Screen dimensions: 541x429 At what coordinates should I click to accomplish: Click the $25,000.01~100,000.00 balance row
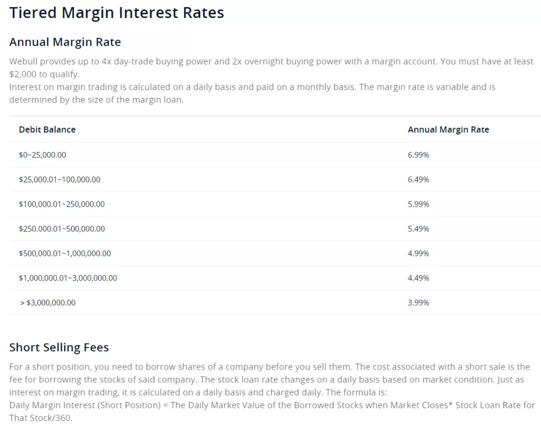[x=60, y=179]
